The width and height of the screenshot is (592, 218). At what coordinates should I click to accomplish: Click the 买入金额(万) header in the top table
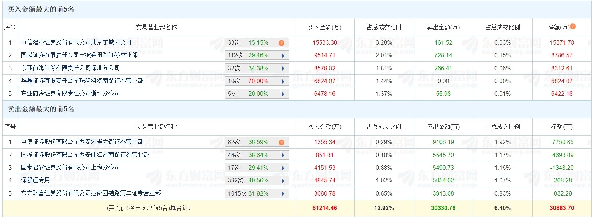tap(325, 27)
